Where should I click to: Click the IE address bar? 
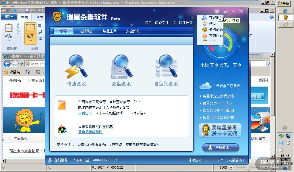point(35,64)
